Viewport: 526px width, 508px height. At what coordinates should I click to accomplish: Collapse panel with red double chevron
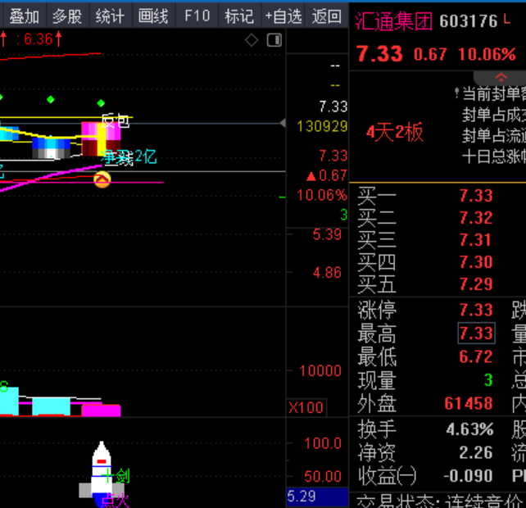click(x=501, y=78)
